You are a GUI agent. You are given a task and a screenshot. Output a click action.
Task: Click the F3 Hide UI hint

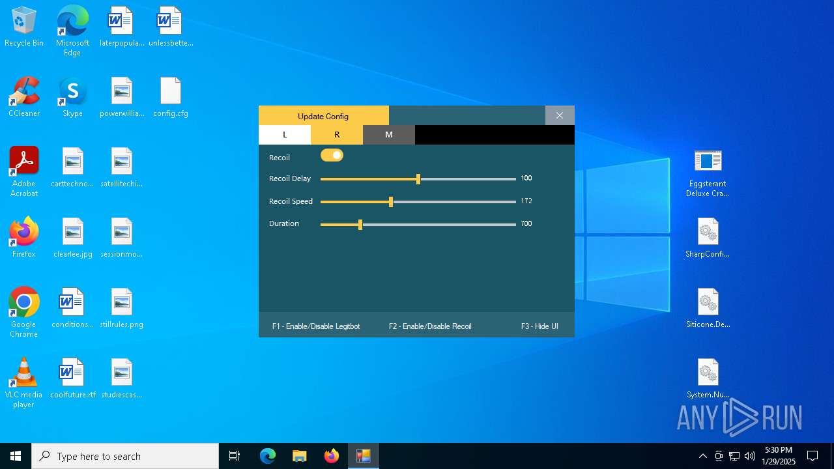tap(539, 326)
